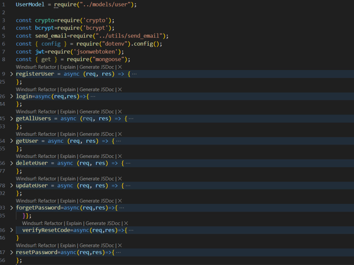
Task: Explain the verifyResetCode function
Action: click(x=74, y=223)
